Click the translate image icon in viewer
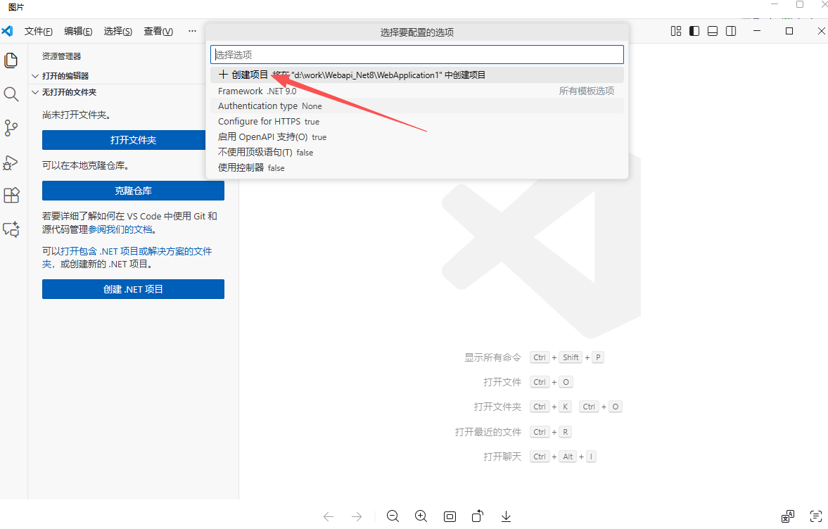This screenshot has height=529, width=828. coord(787,516)
